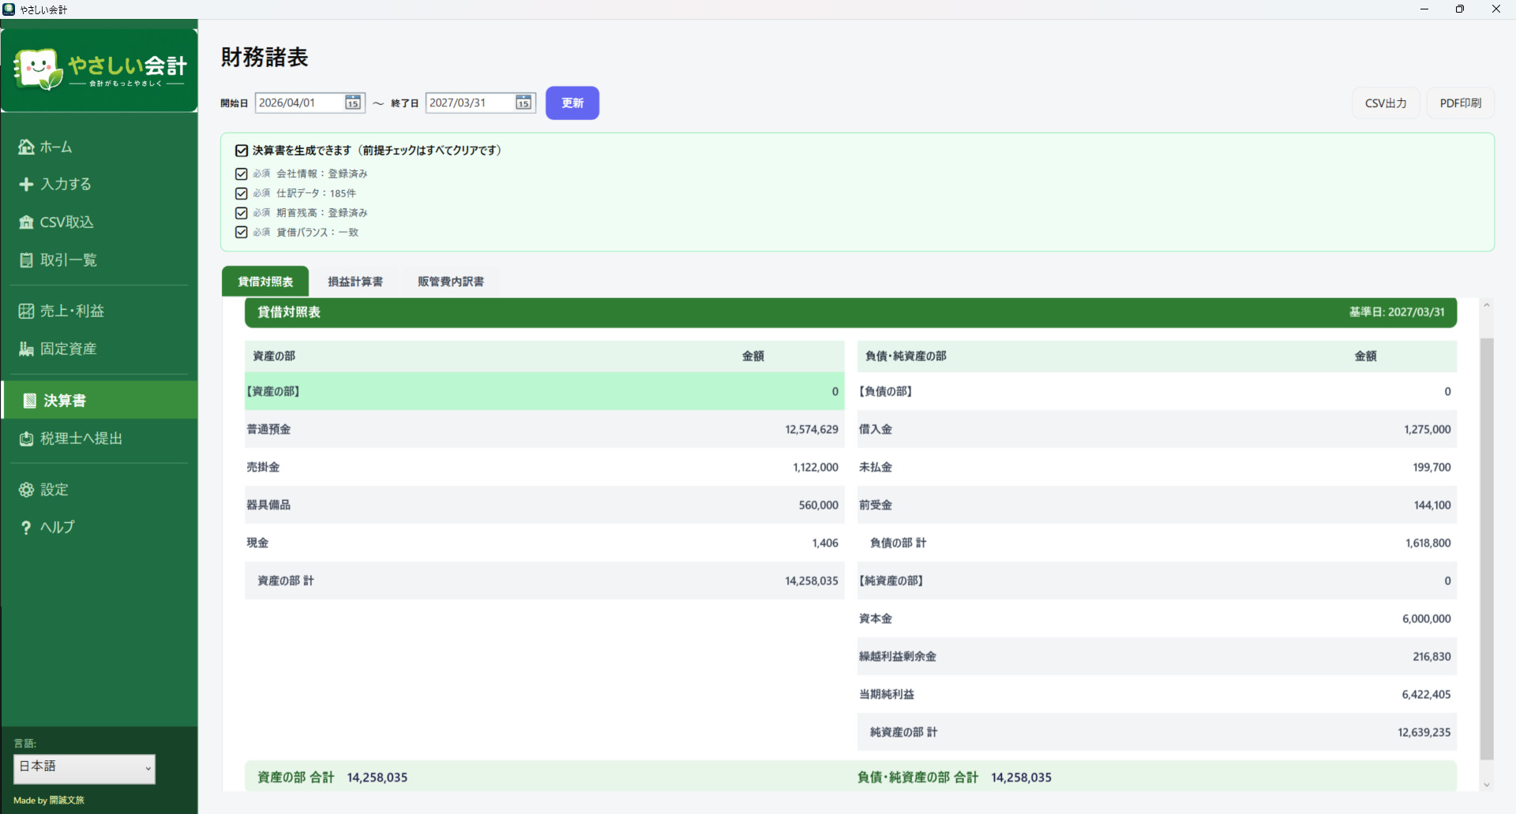Open CSV取込 via its building icon
This screenshot has height=814, width=1516.
tap(26, 222)
